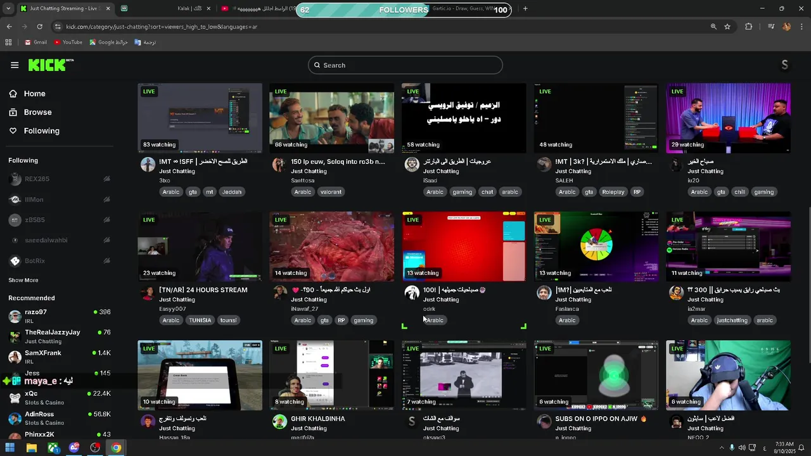Open streamer name Easyy007
811x456 pixels.
tap(172, 309)
